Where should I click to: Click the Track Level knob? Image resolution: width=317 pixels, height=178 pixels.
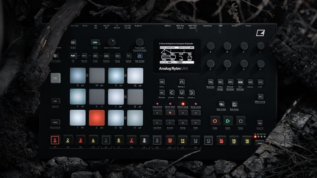click(139, 42)
